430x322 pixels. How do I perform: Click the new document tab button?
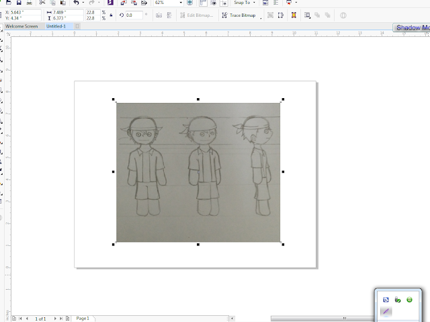77,26
